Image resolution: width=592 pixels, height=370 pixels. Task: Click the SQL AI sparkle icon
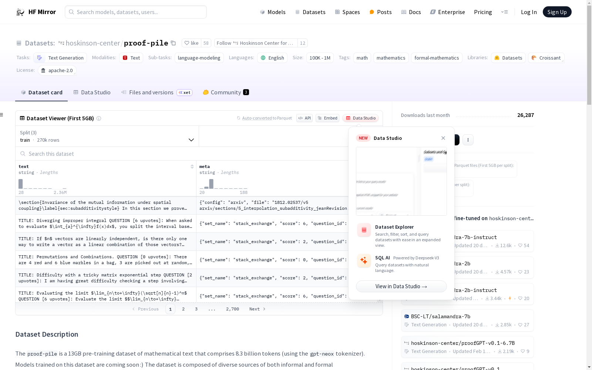click(364, 261)
